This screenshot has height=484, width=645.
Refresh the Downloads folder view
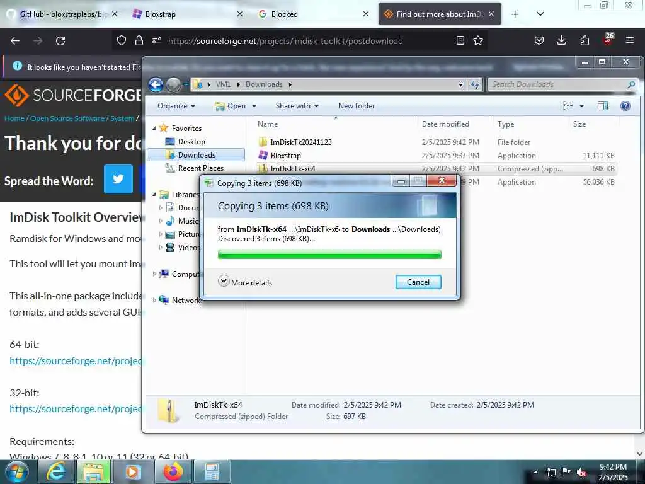coord(475,85)
